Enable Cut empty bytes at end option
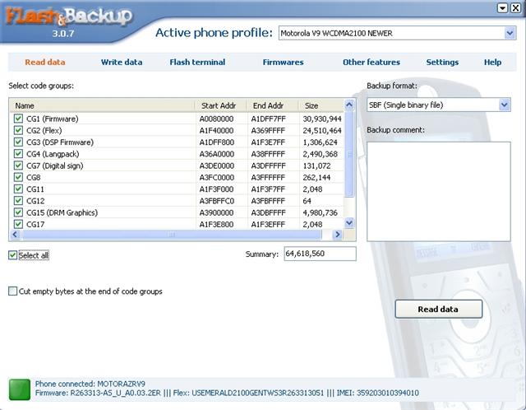The width and height of the screenshot is (526, 410). (13, 291)
